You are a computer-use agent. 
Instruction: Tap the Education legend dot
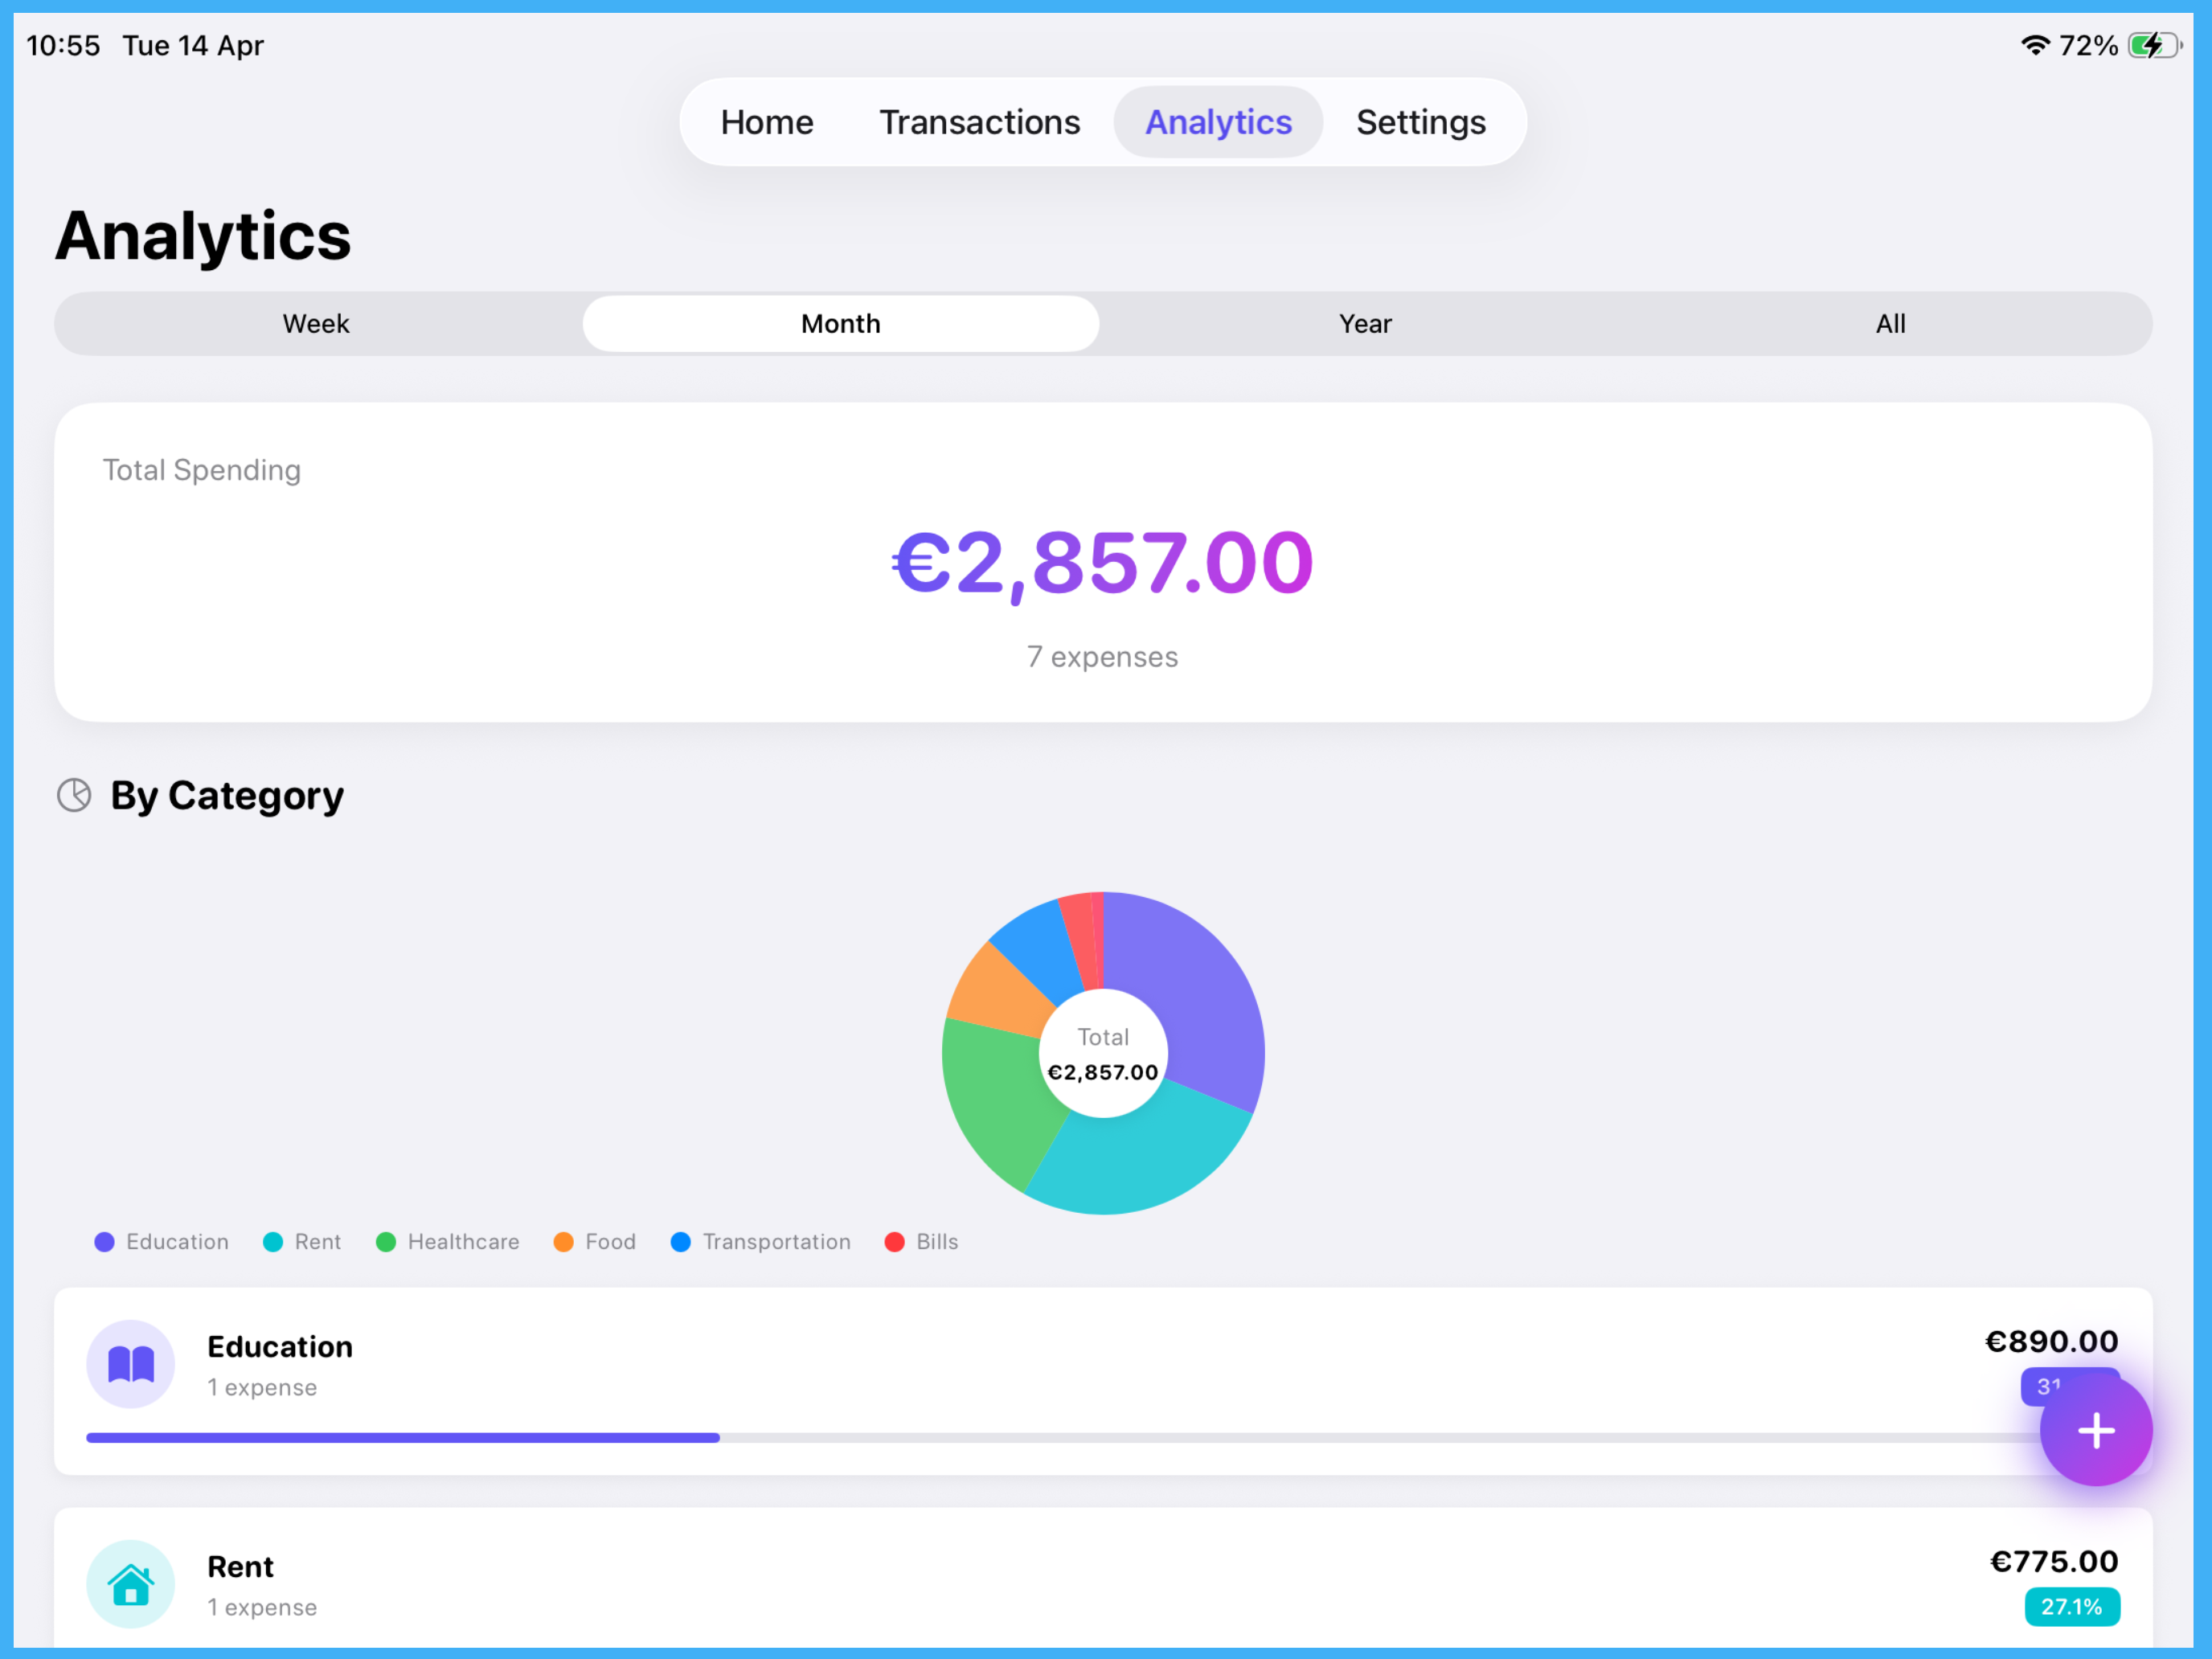coord(104,1242)
